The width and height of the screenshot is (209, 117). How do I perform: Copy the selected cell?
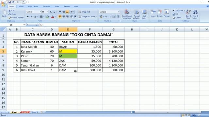[12, 14]
